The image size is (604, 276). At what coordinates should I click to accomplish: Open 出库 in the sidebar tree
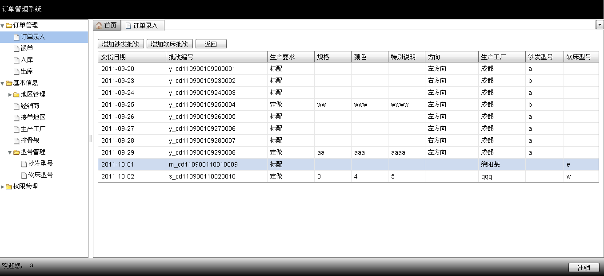coord(27,71)
